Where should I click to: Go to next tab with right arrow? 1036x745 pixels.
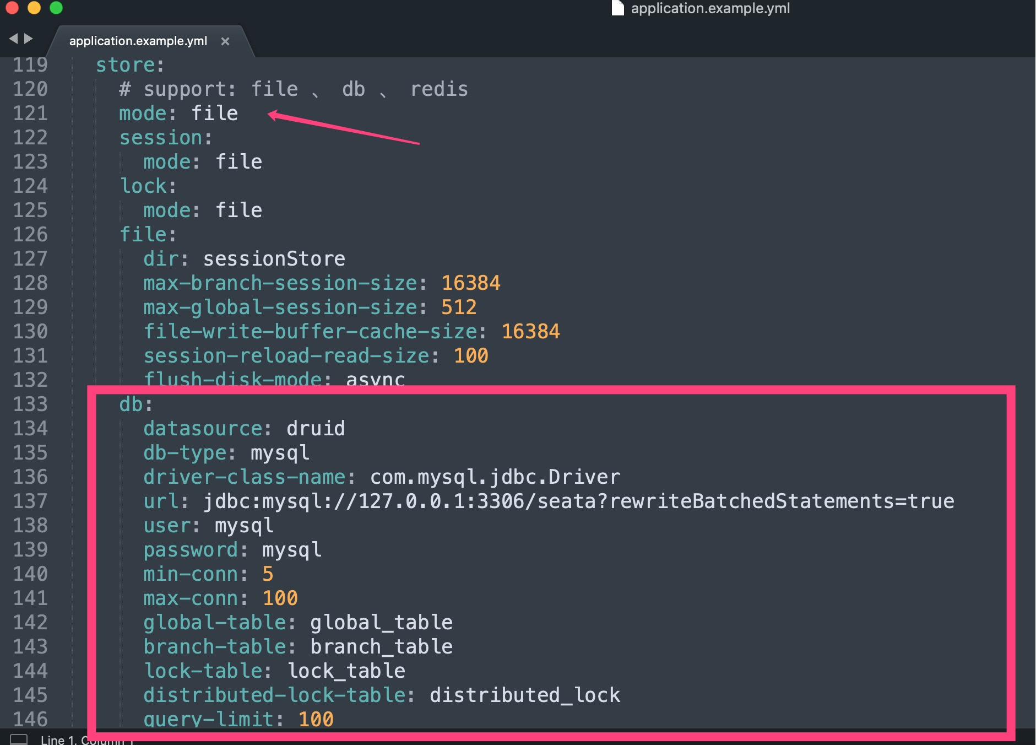tap(29, 39)
